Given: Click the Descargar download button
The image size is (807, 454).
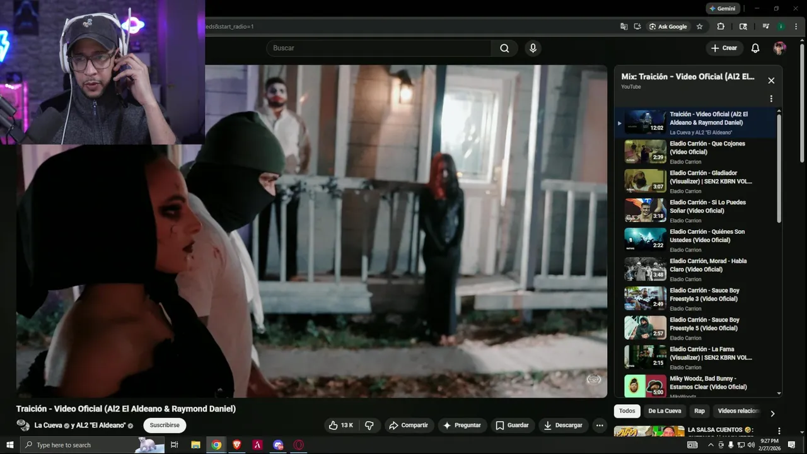Looking at the screenshot, I should (563, 425).
